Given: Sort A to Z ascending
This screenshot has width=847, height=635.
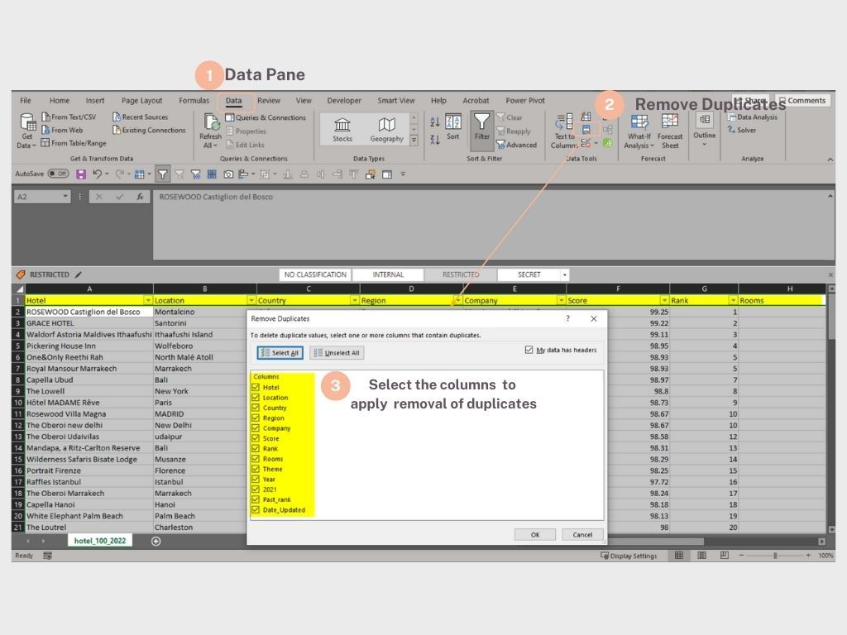Looking at the screenshot, I should (x=435, y=122).
